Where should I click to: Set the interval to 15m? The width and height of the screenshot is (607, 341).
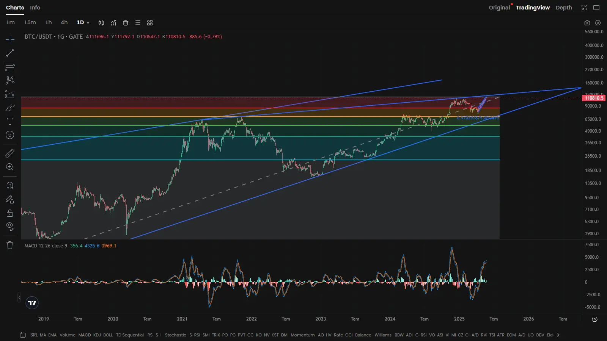(x=30, y=23)
